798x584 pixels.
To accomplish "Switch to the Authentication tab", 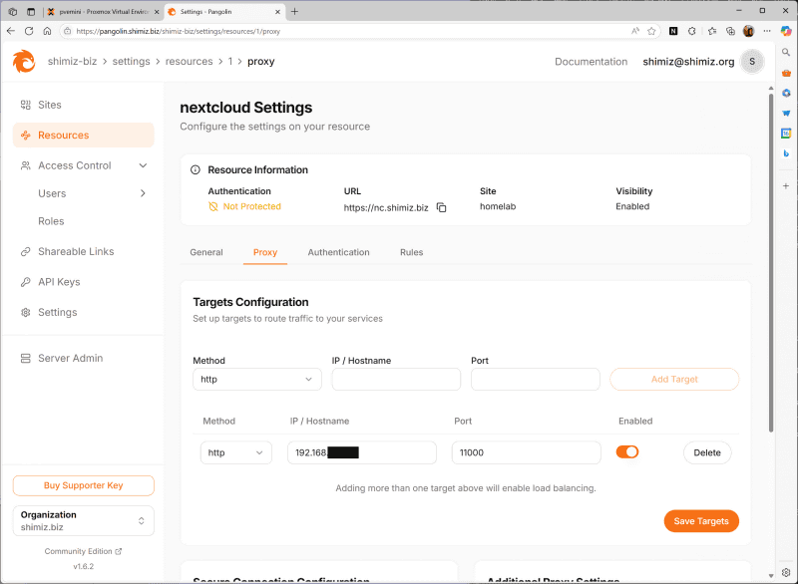I will pyautogui.click(x=338, y=252).
